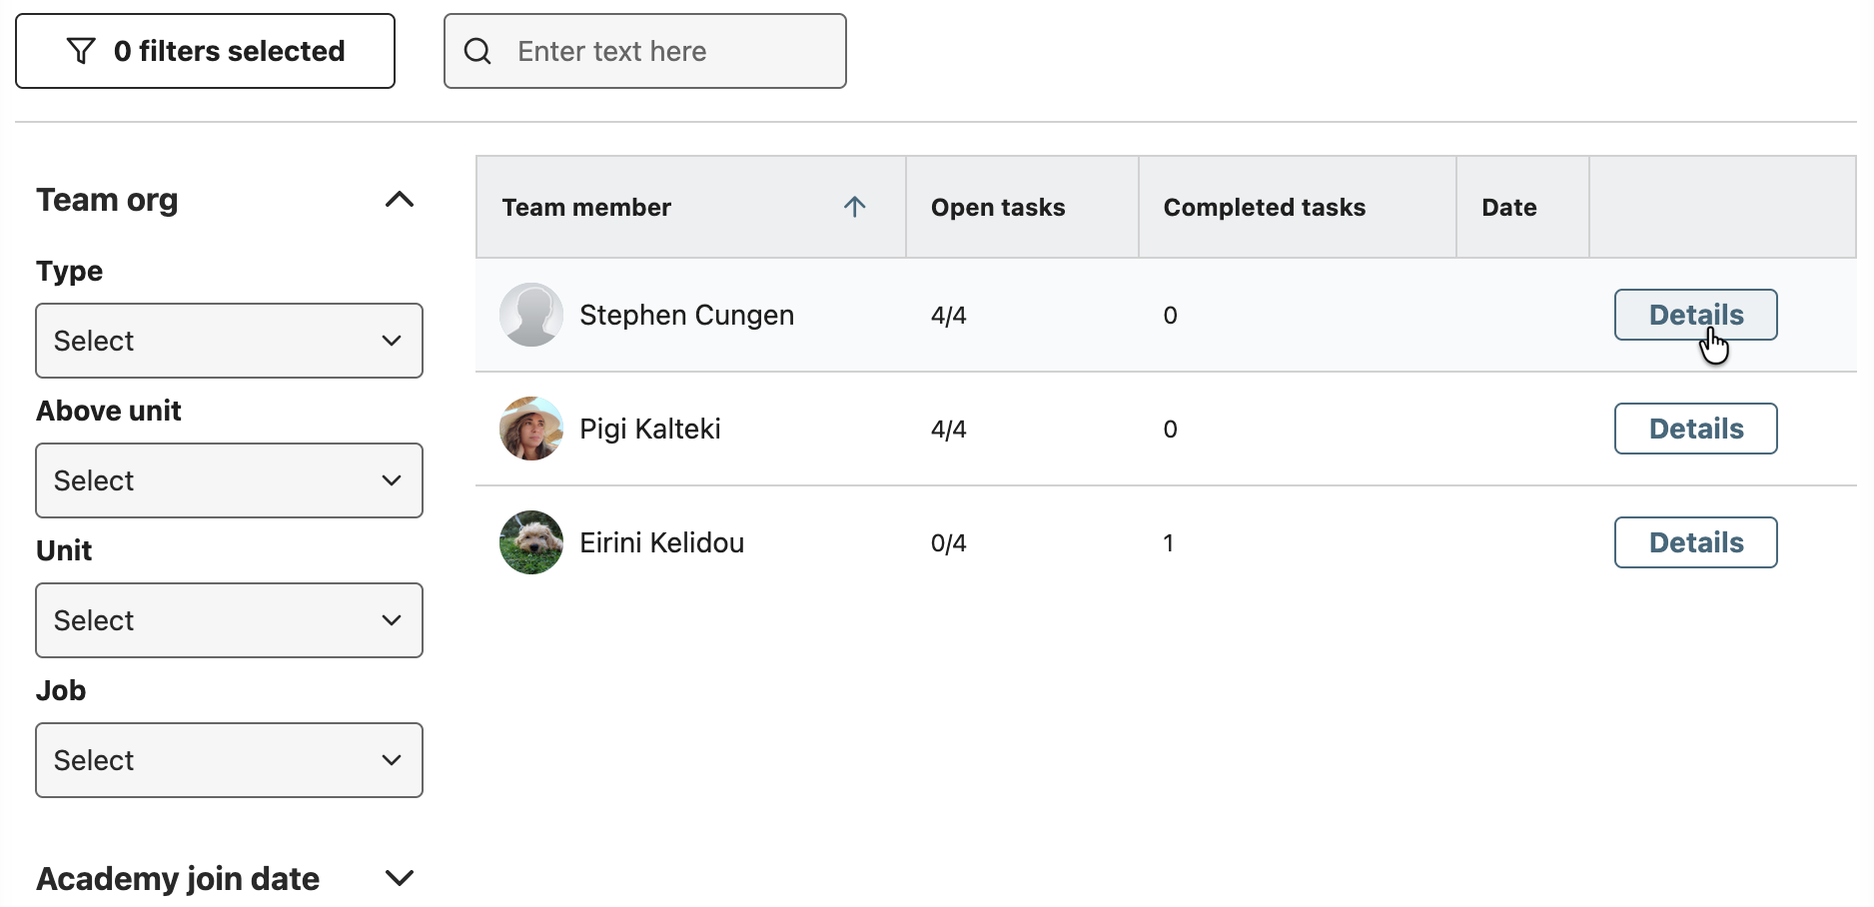Open the Unit dropdown
1874x907 pixels.
pyautogui.click(x=229, y=620)
